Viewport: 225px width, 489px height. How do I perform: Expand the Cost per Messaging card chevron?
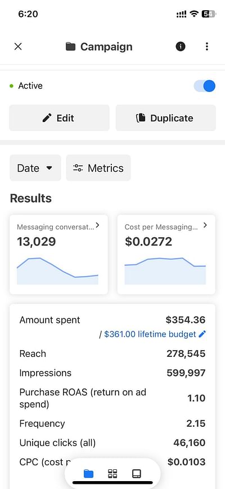(205, 225)
